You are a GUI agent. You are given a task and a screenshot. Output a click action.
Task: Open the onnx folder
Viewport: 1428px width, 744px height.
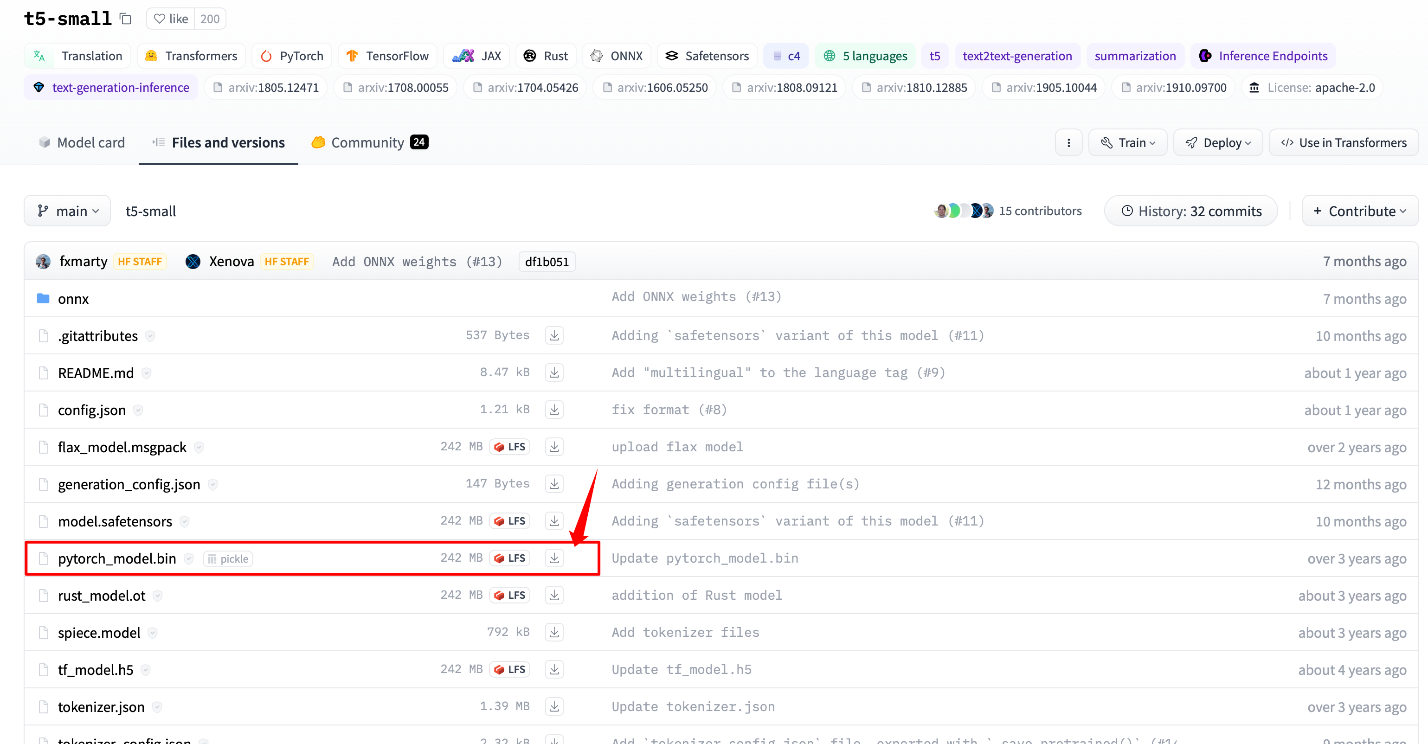coord(73,299)
